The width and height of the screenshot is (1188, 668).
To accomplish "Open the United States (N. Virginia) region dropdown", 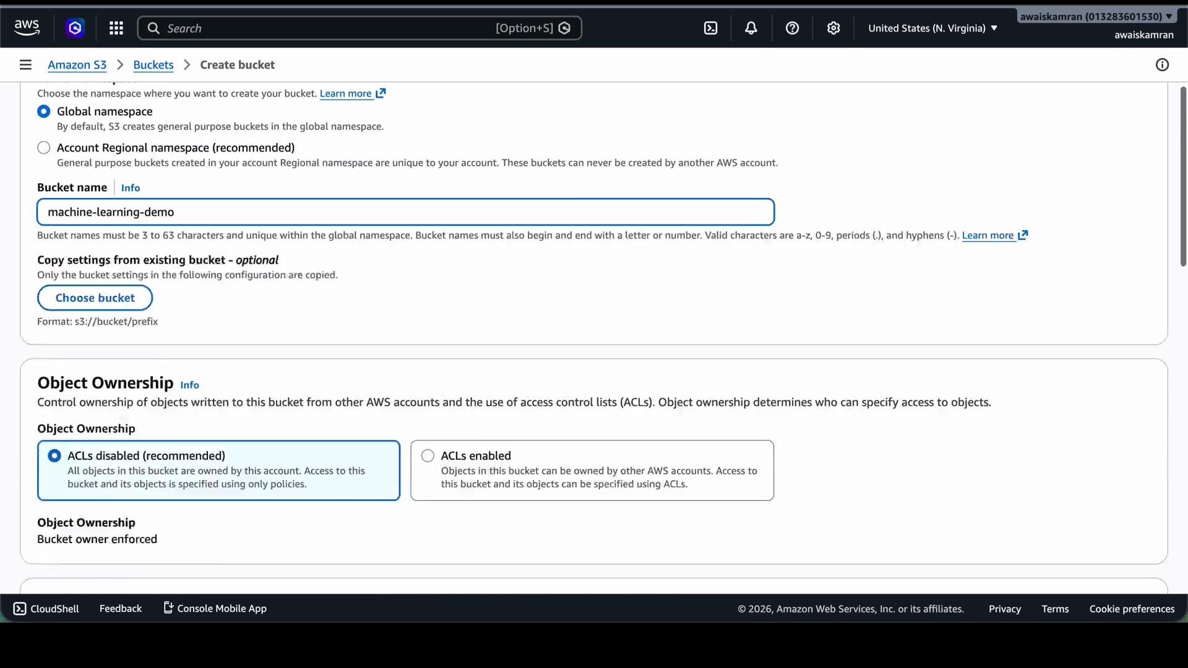I will (932, 28).
